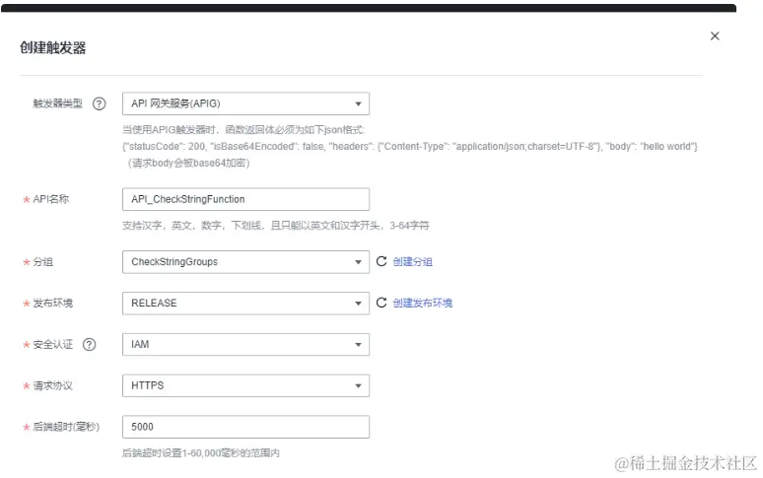Click the 创建触发器 dialog title

(52, 47)
